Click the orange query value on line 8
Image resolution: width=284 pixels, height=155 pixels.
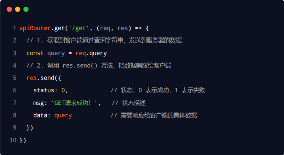[63, 115]
